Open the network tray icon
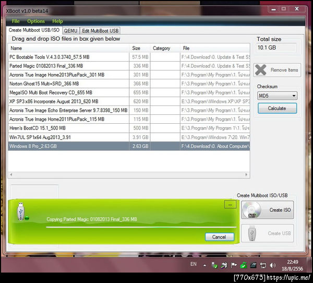This screenshot has width=313, height=283. pos(263,265)
